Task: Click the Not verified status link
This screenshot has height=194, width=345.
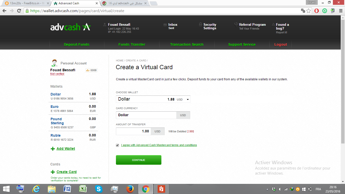Action: click(57, 74)
